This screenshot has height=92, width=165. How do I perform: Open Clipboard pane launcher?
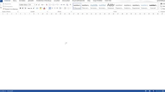18,12
